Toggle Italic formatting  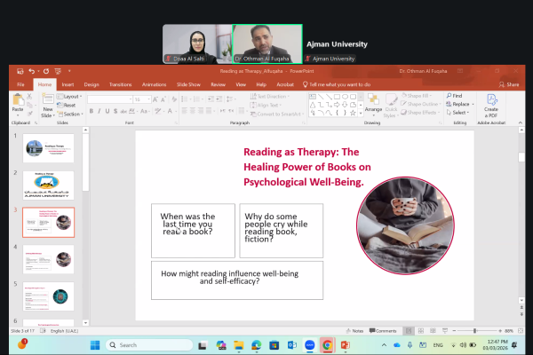click(99, 111)
